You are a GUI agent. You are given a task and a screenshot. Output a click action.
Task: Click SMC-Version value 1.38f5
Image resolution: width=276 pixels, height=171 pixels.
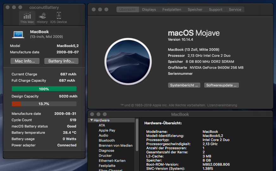(208, 168)
